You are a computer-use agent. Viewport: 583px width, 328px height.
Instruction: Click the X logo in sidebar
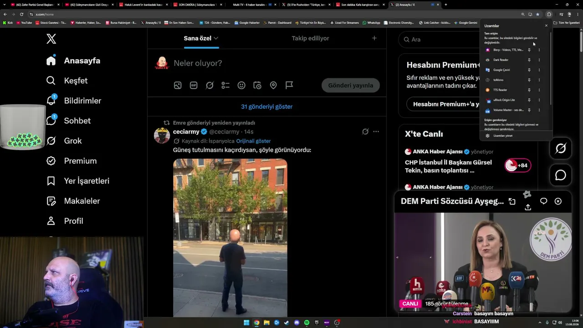[x=51, y=39]
